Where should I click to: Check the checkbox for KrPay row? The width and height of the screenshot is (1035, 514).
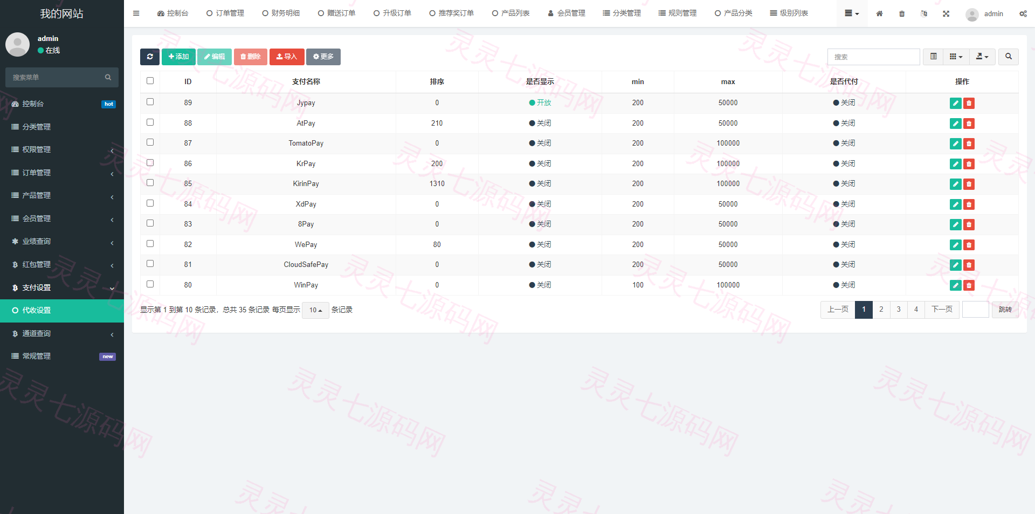(150, 163)
